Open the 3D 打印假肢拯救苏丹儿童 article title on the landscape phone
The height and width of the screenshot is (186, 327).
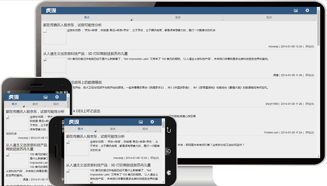coord(108,165)
